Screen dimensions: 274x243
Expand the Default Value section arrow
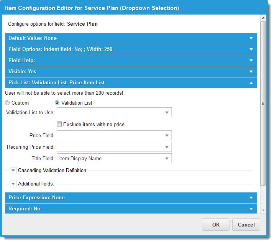pos(251,38)
